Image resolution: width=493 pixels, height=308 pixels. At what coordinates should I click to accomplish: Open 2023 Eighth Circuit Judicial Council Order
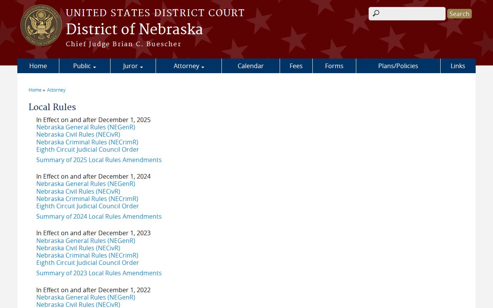coord(87,263)
